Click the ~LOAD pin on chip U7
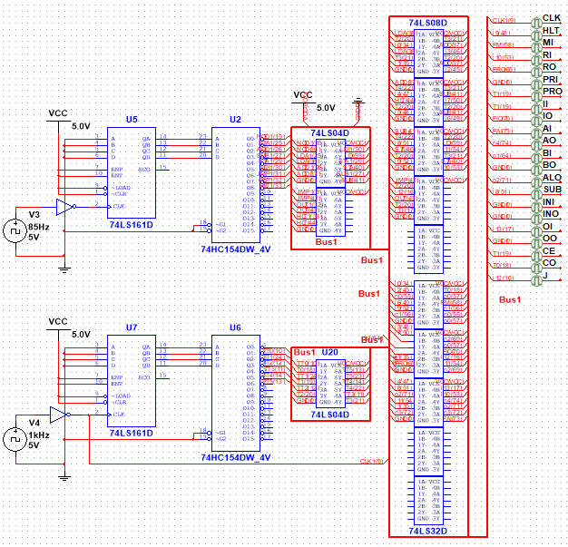568x547 pixels. tap(122, 396)
